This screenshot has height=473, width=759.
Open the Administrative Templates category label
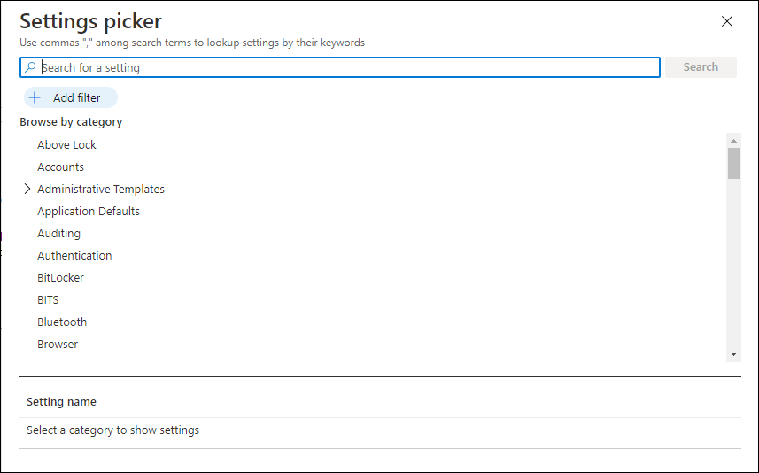[x=101, y=190]
